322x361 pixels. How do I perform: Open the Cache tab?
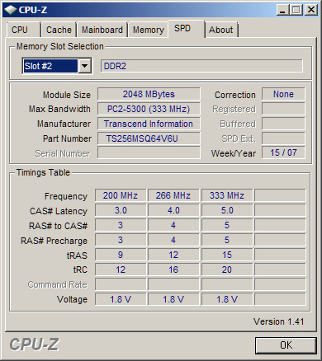click(59, 30)
